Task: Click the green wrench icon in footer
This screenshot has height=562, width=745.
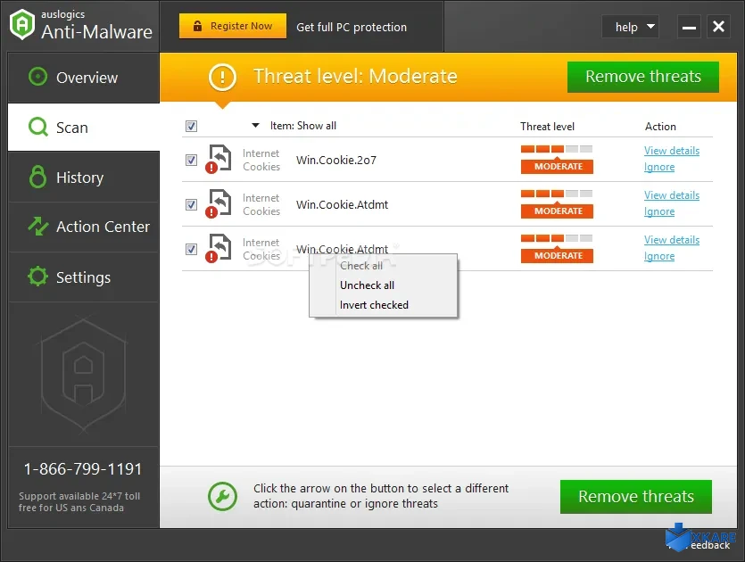Action: (x=222, y=496)
